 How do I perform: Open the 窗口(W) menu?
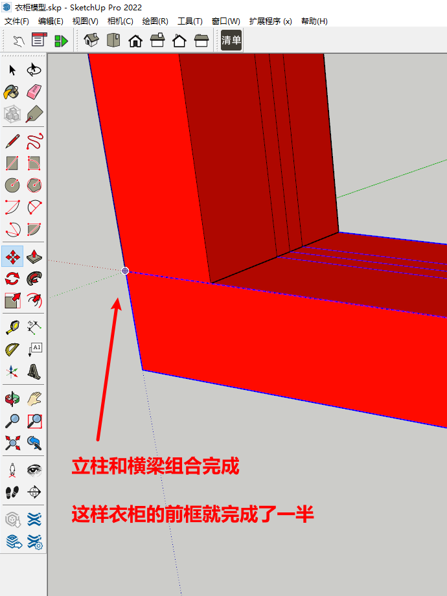pos(226,21)
